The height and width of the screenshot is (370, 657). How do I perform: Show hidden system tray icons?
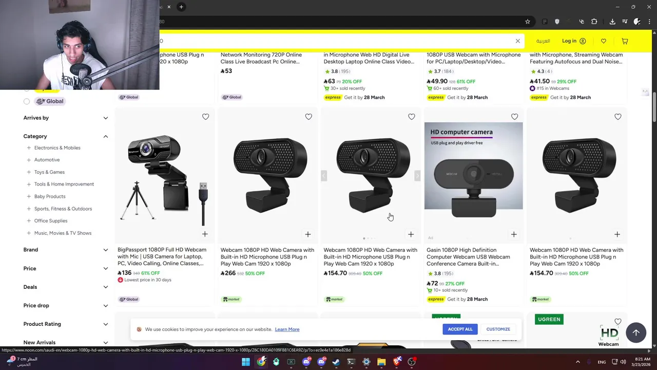click(x=577, y=362)
